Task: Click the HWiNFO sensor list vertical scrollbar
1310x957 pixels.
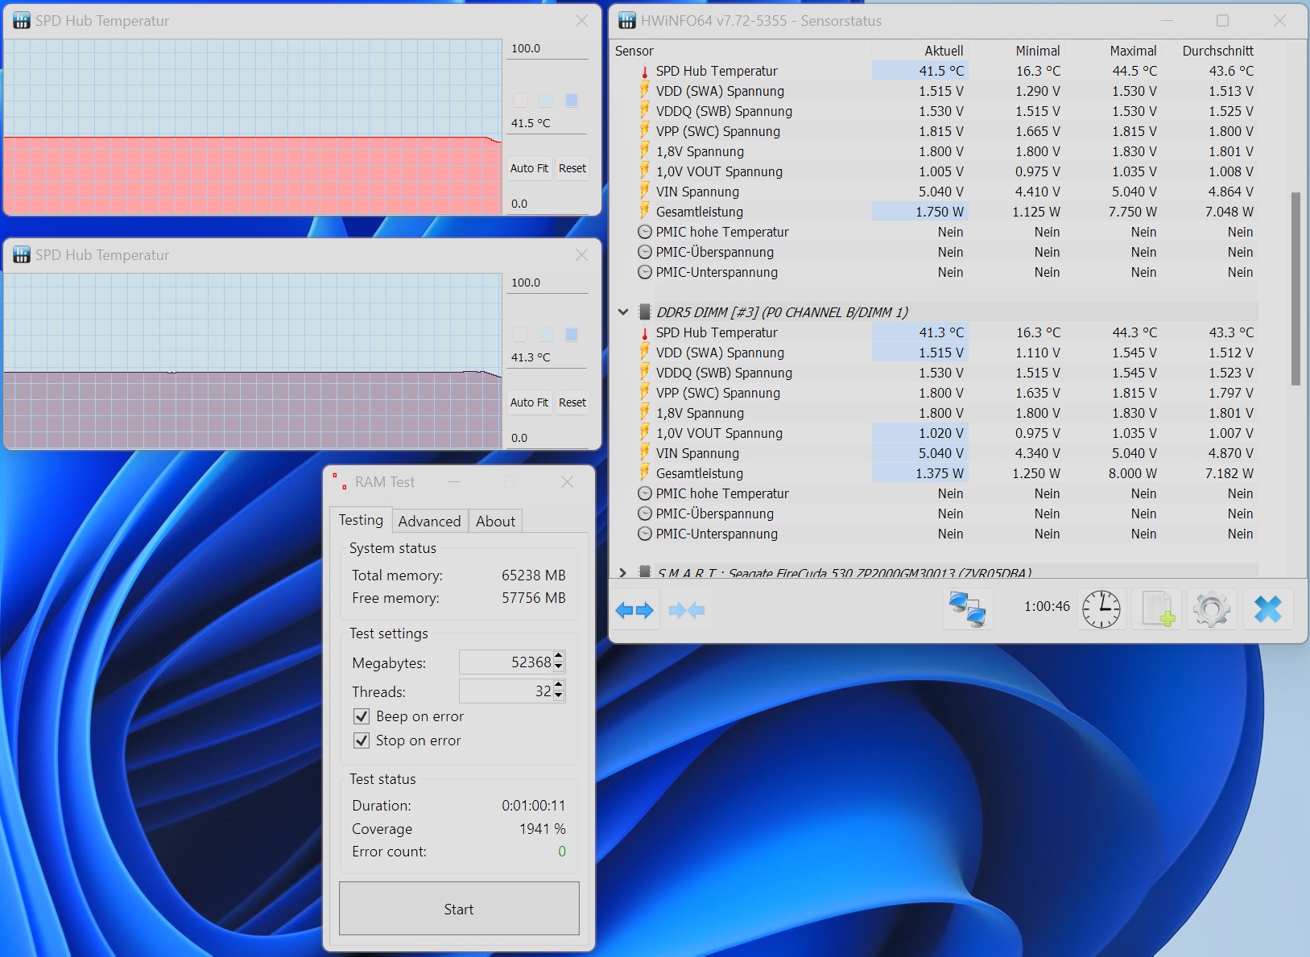Action: (1296, 288)
